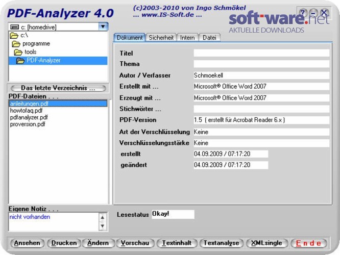This screenshot has width=340, height=255.
Task: Open the www.IS-Soft.de link text
Action: (x=167, y=15)
